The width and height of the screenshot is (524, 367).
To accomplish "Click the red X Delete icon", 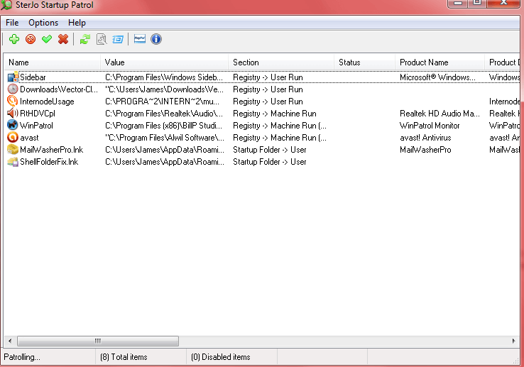I will pos(63,39).
